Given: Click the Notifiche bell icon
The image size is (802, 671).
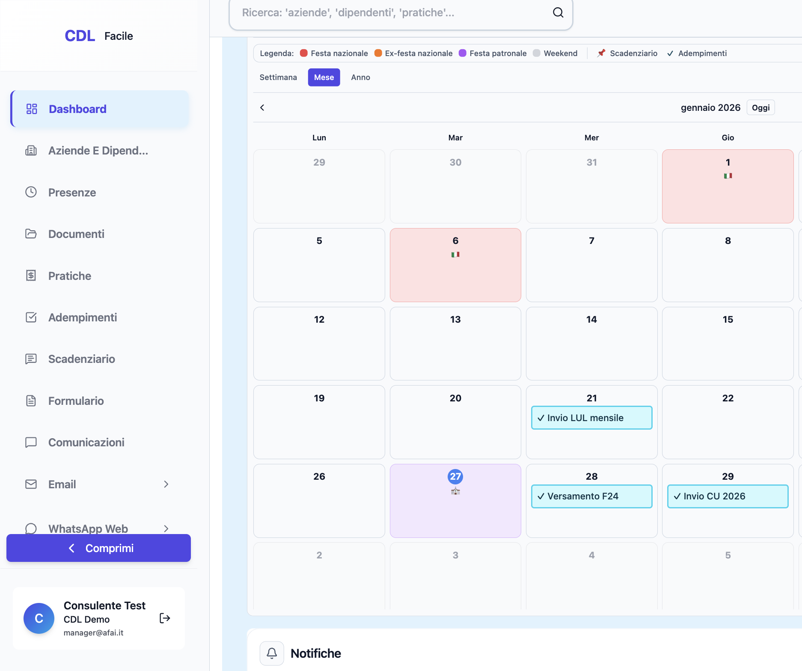Looking at the screenshot, I should [272, 653].
